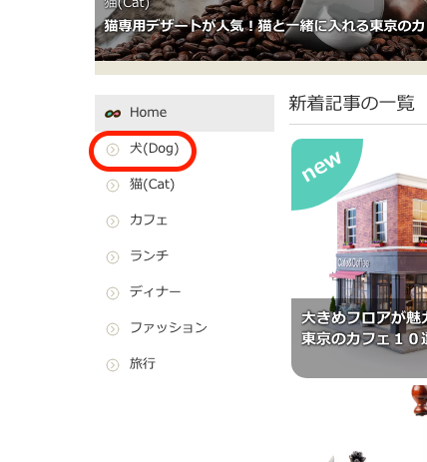Open the Home menu item
The width and height of the screenshot is (427, 462).
(185, 113)
